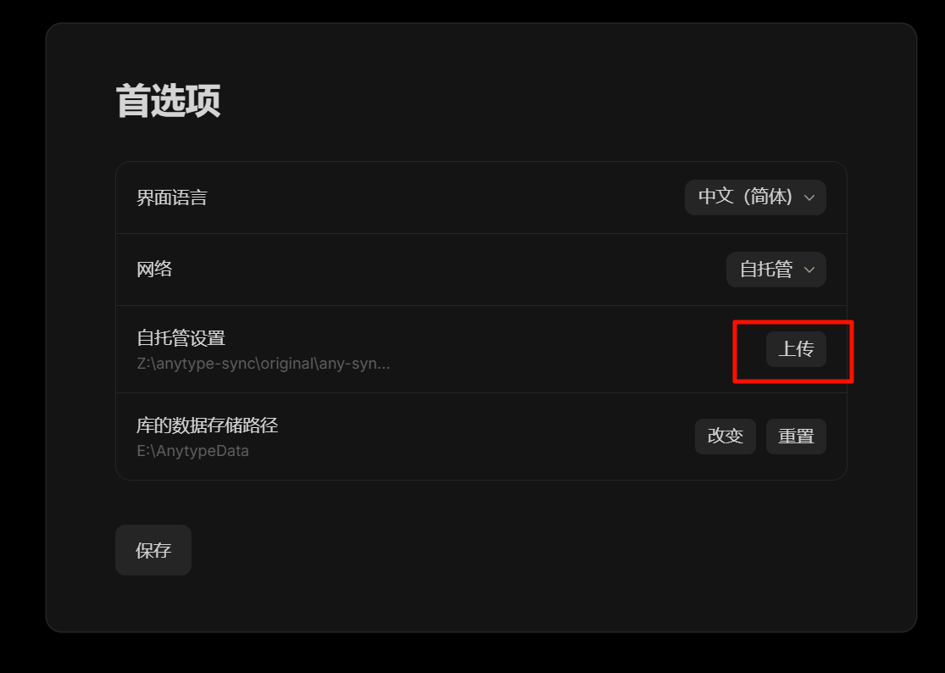
Task: Select the 界面语言 label
Action: pyautogui.click(x=172, y=197)
